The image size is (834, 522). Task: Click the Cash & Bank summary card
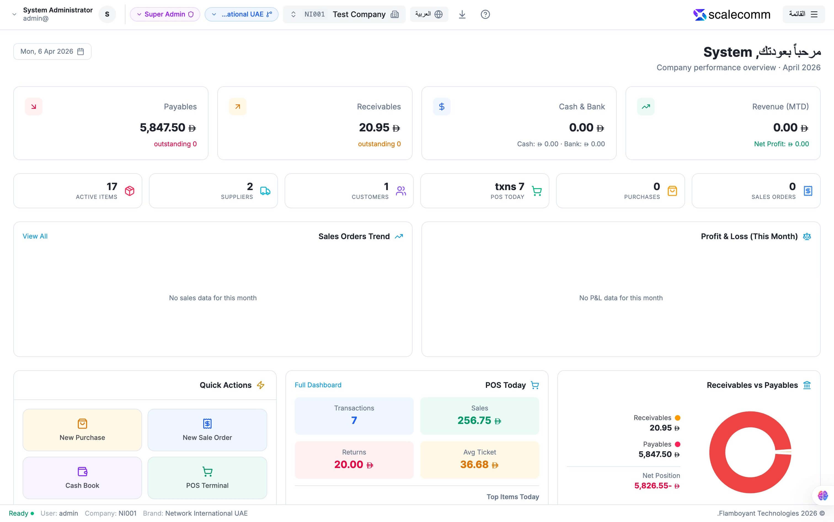click(x=519, y=123)
